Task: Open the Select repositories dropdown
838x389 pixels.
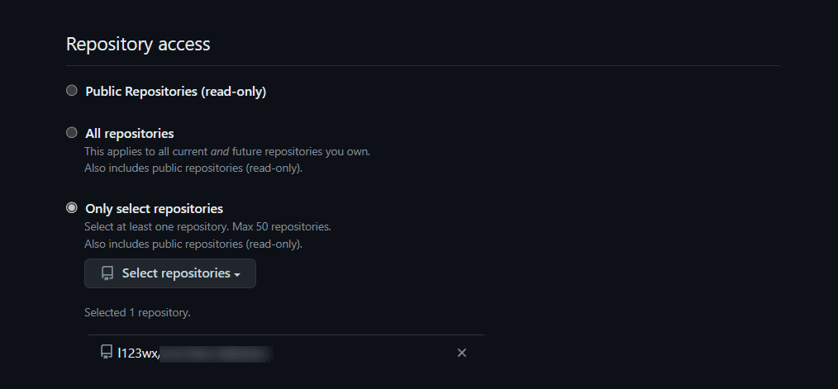Action: (170, 273)
